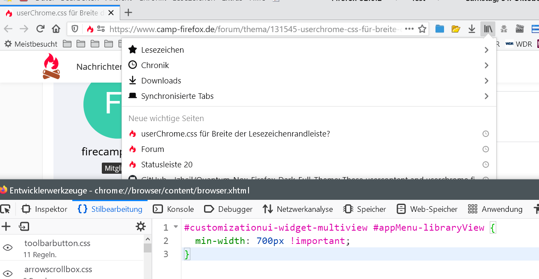Open the Forum history entry
Screen dimensions: 539x279
pos(153,149)
